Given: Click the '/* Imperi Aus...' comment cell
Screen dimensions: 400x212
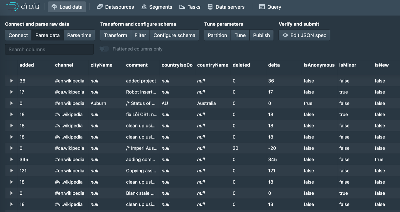Looking at the screenshot, I should 142,148.
